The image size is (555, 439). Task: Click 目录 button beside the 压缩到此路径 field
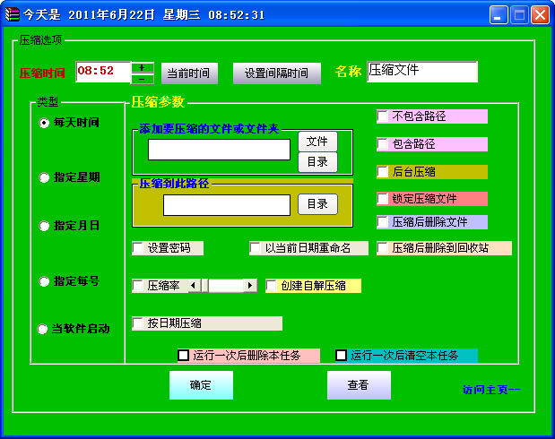(x=317, y=204)
